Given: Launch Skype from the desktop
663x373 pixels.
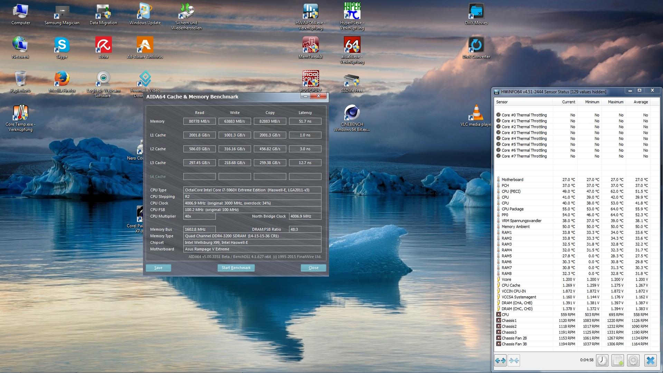Looking at the screenshot, I should coord(62,48).
